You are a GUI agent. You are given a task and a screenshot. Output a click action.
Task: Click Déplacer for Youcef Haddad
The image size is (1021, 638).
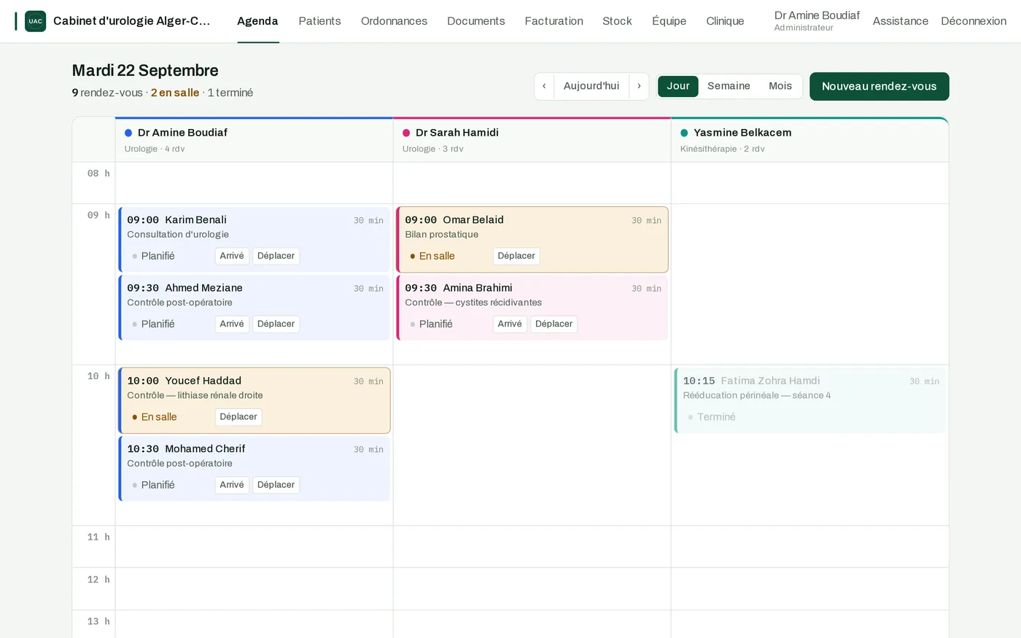pyautogui.click(x=238, y=417)
